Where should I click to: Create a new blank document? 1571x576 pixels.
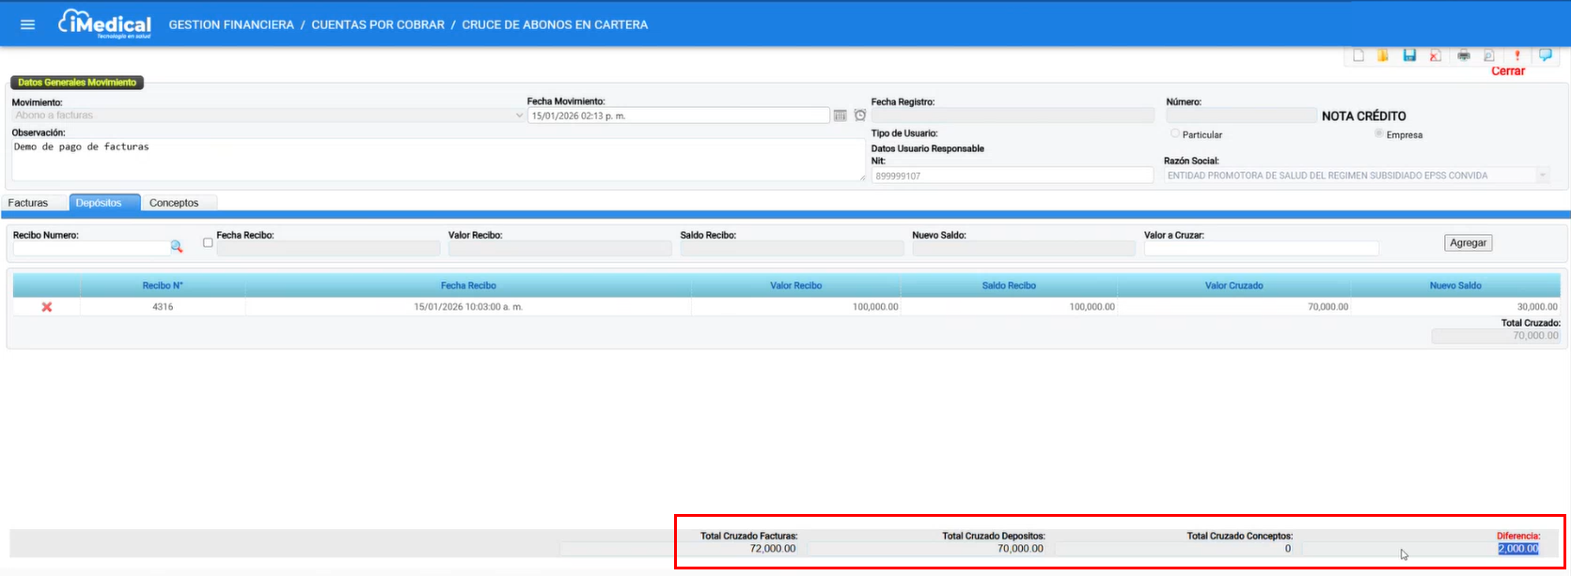tap(1358, 55)
